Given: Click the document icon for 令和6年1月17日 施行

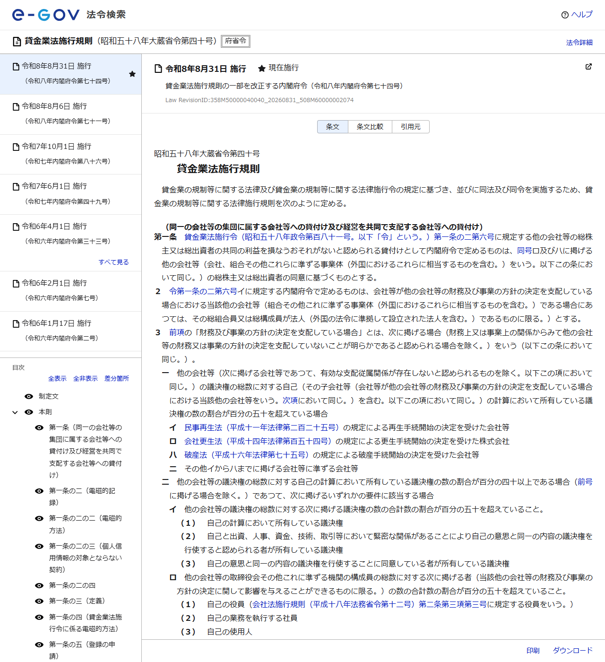Looking at the screenshot, I should (16, 324).
